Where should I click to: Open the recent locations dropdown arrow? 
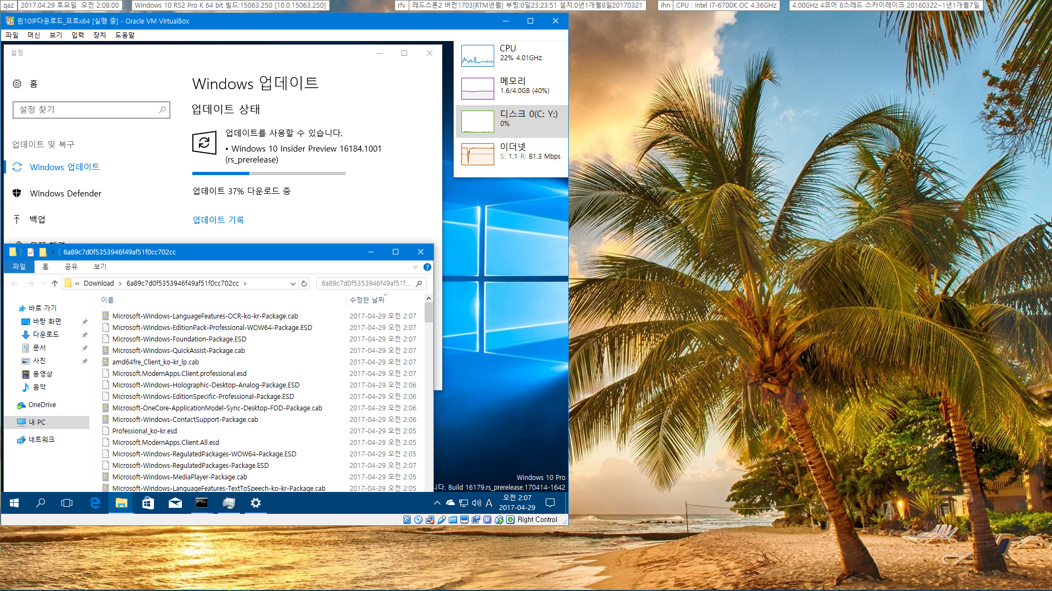[x=43, y=283]
